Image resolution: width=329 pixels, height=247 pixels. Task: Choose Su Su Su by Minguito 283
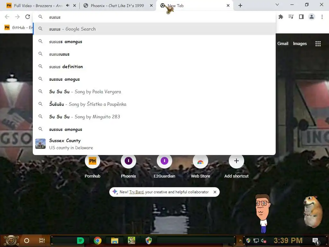(154, 116)
